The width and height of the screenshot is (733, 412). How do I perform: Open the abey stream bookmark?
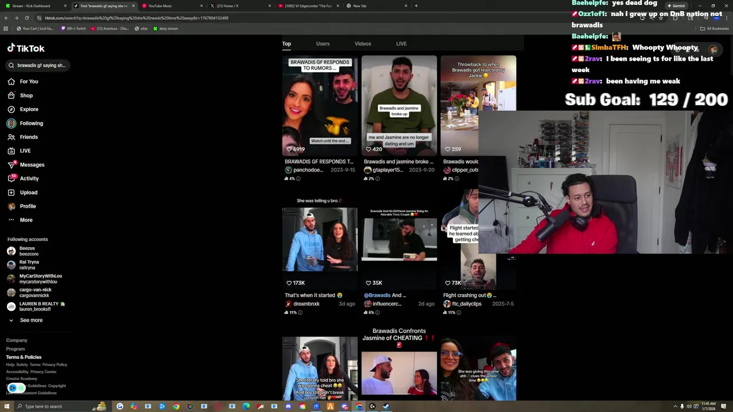coord(165,29)
